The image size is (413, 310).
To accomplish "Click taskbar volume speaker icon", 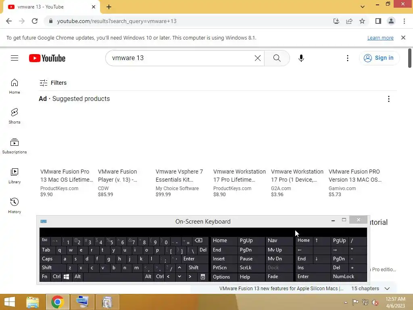I will 375,302.
